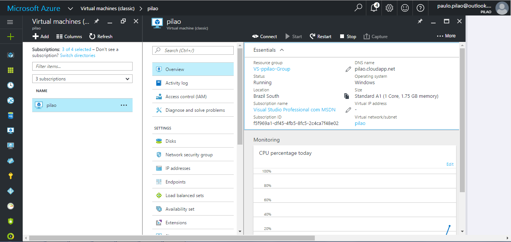Open Network security group settings
511x242 pixels.
[x=193, y=155]
